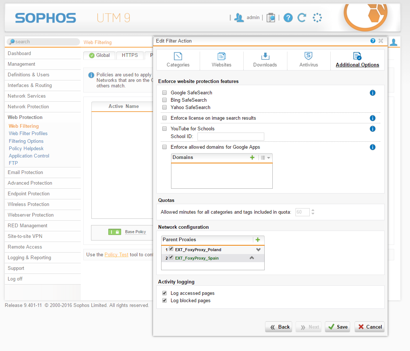The width and height of the screenshot is (410, 351).
Task: Open the header help question mark icon
Action: 288,18
